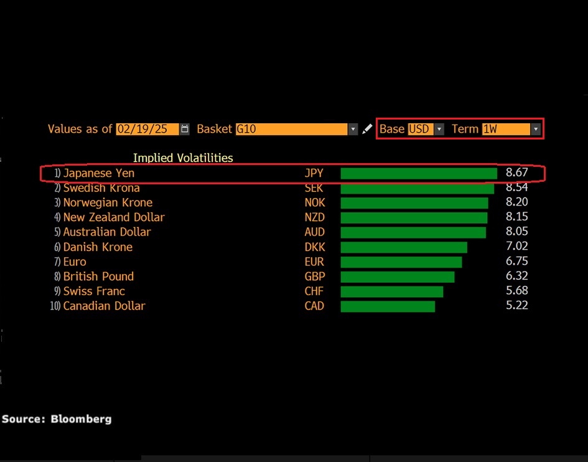Click the EUR currency code
Viewport: 588px width, 462px height.
[314, 262]
